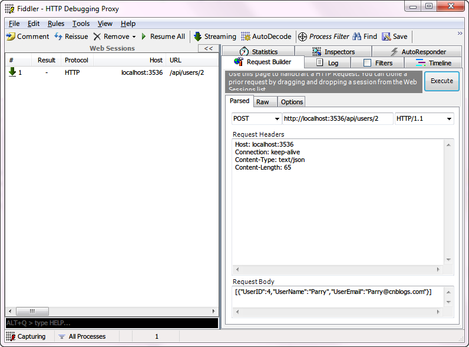Open the Remove dropdown arrow
469x347 pixels.
point(134,37)
